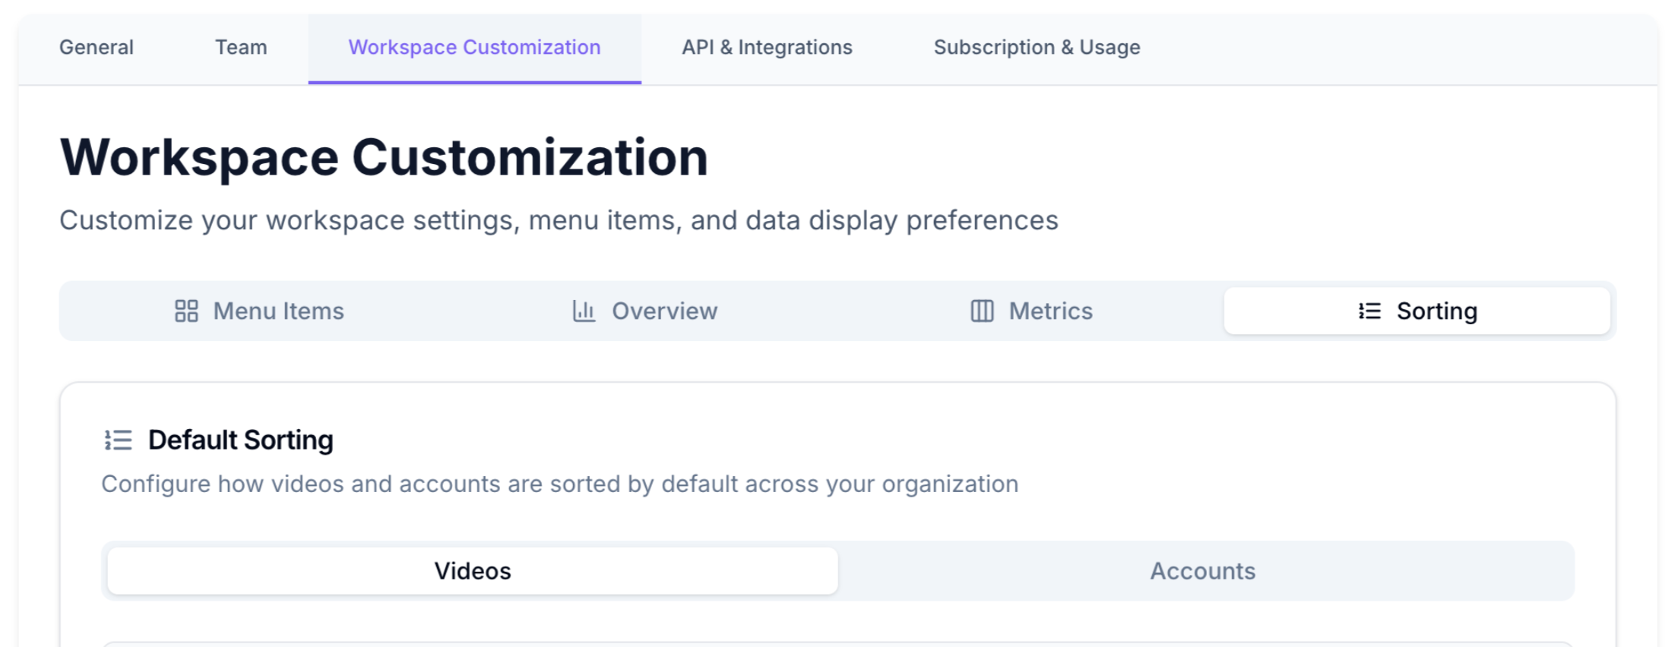Click the bar chart icon beside Overview

[x=584, y=311]
